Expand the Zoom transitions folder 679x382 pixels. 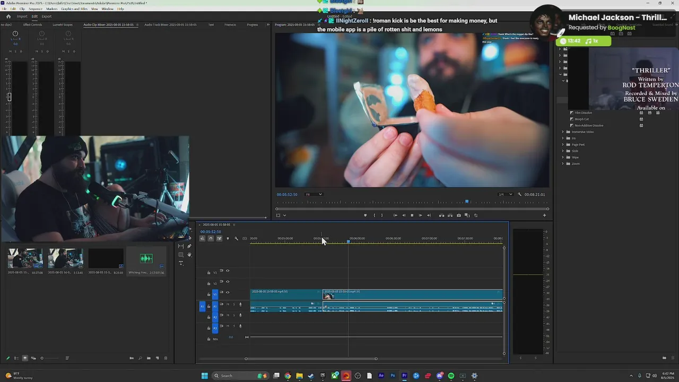[x=563, y=163]
